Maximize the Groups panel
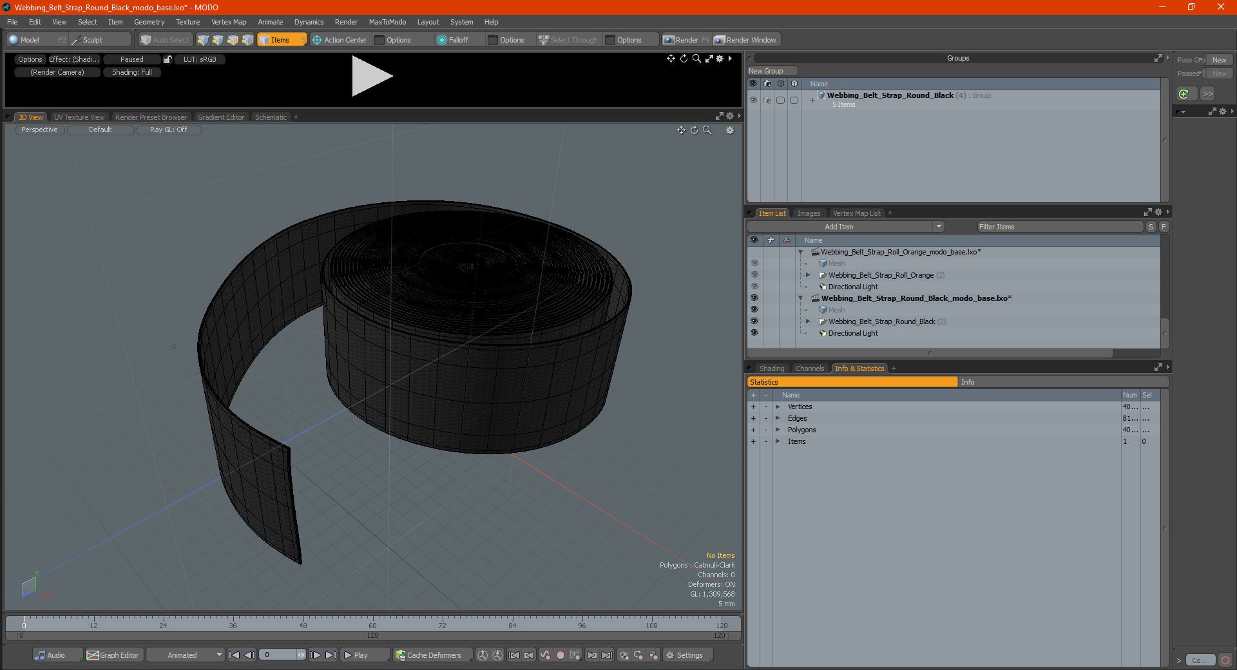The image size is (1237, 670). click(1158, 58)
